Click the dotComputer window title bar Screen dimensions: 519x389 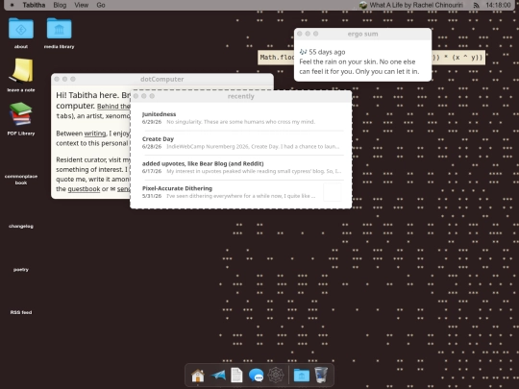(162, 79)
